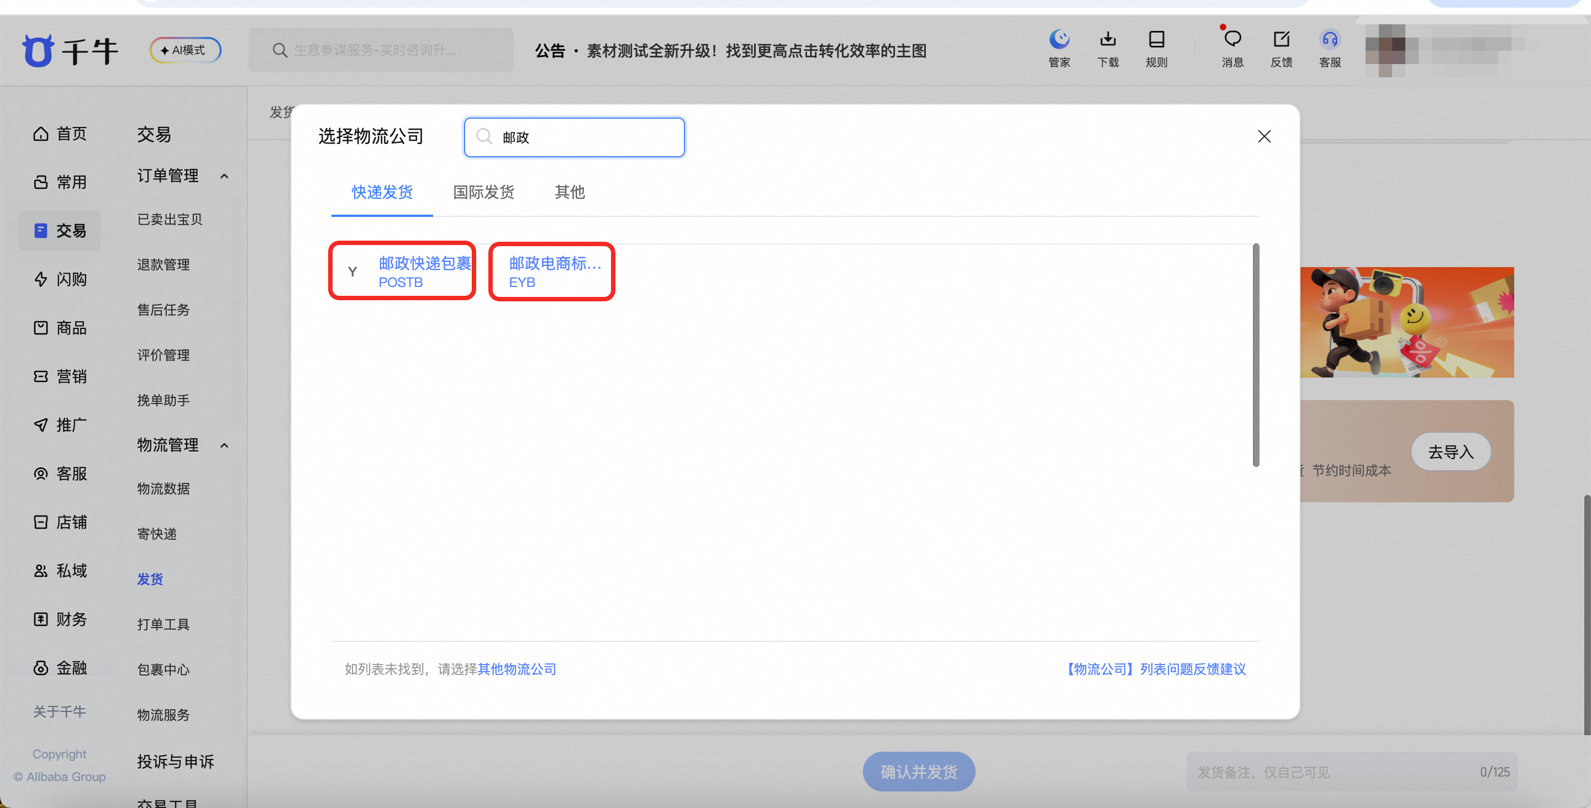This screenshot has height=808, width=1591.
Task: Open 客服 in left sidebar
Action: click(60, 474)
